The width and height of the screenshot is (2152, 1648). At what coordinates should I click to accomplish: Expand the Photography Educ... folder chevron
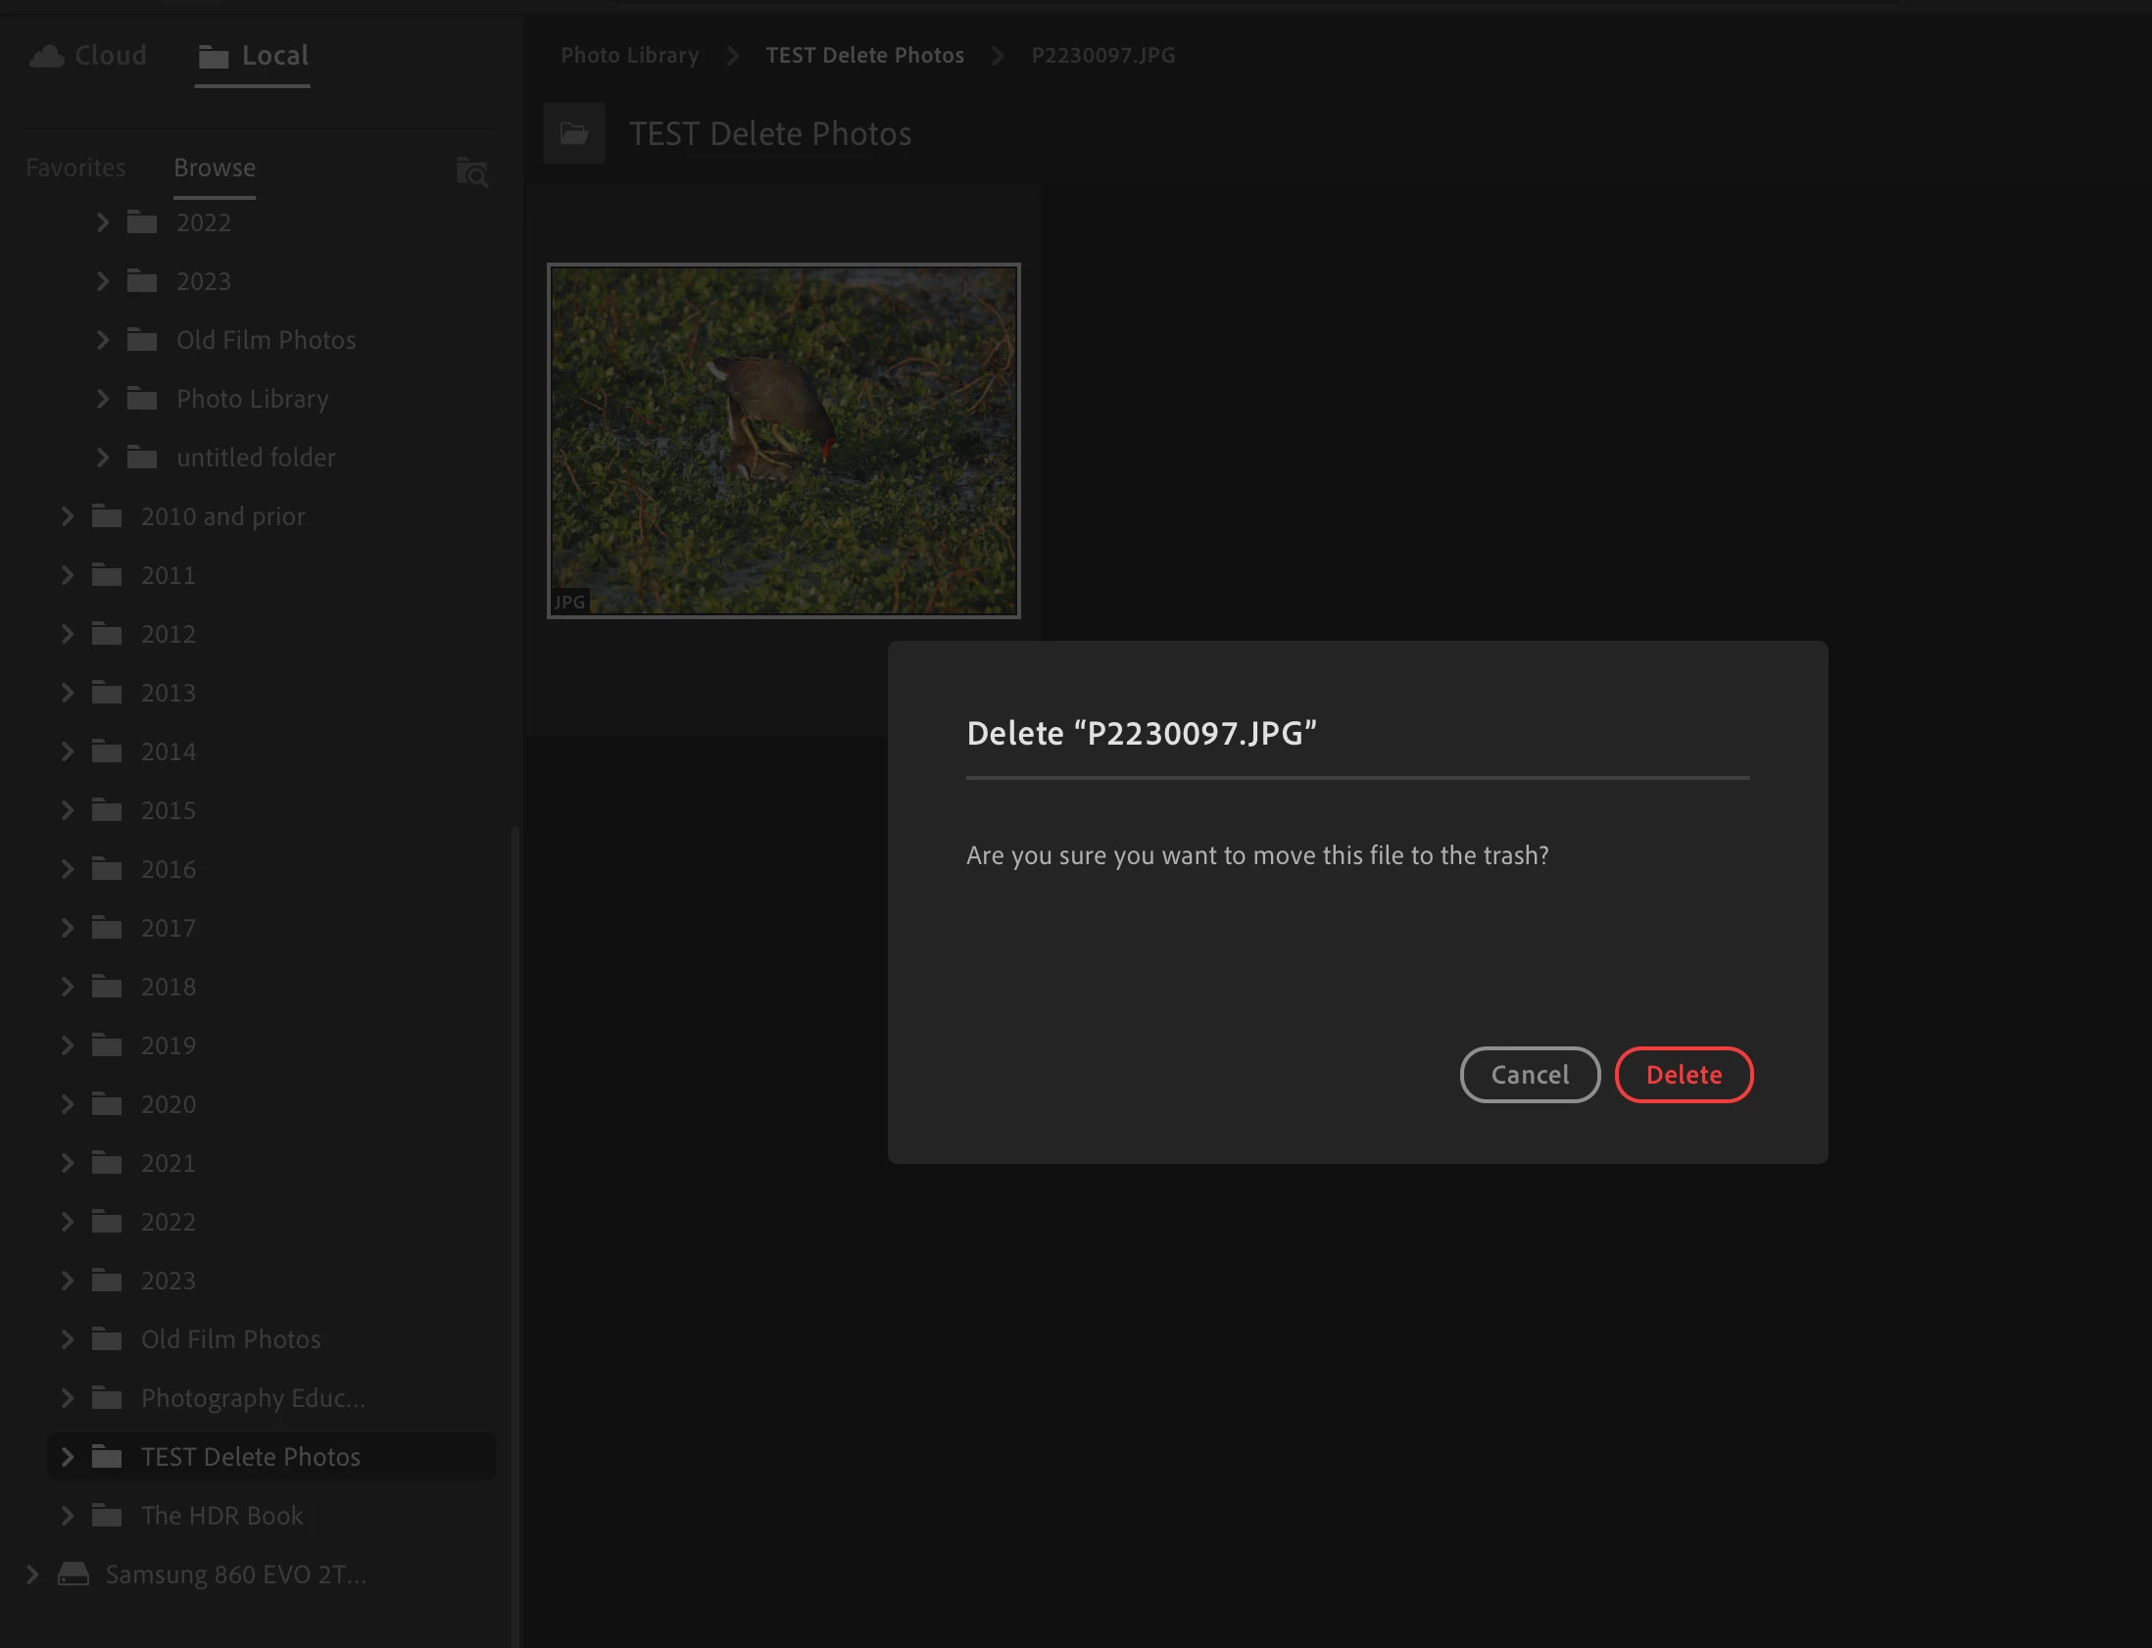click(68, 1398)
